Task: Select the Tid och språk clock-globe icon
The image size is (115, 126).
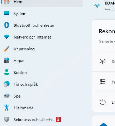Action: pyautogui.click(x=7, y=84)
